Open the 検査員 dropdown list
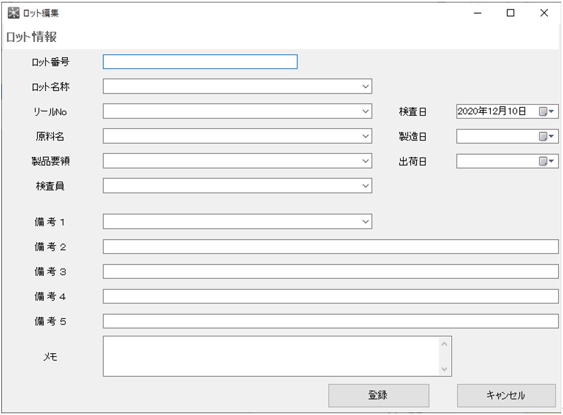563x415 pixels. [x=366, y=186]
